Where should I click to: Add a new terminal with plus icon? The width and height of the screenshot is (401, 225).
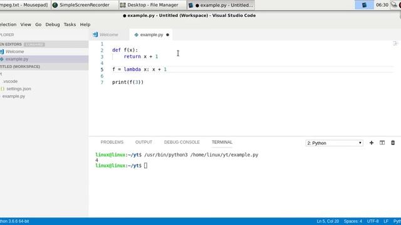point(372,143)
